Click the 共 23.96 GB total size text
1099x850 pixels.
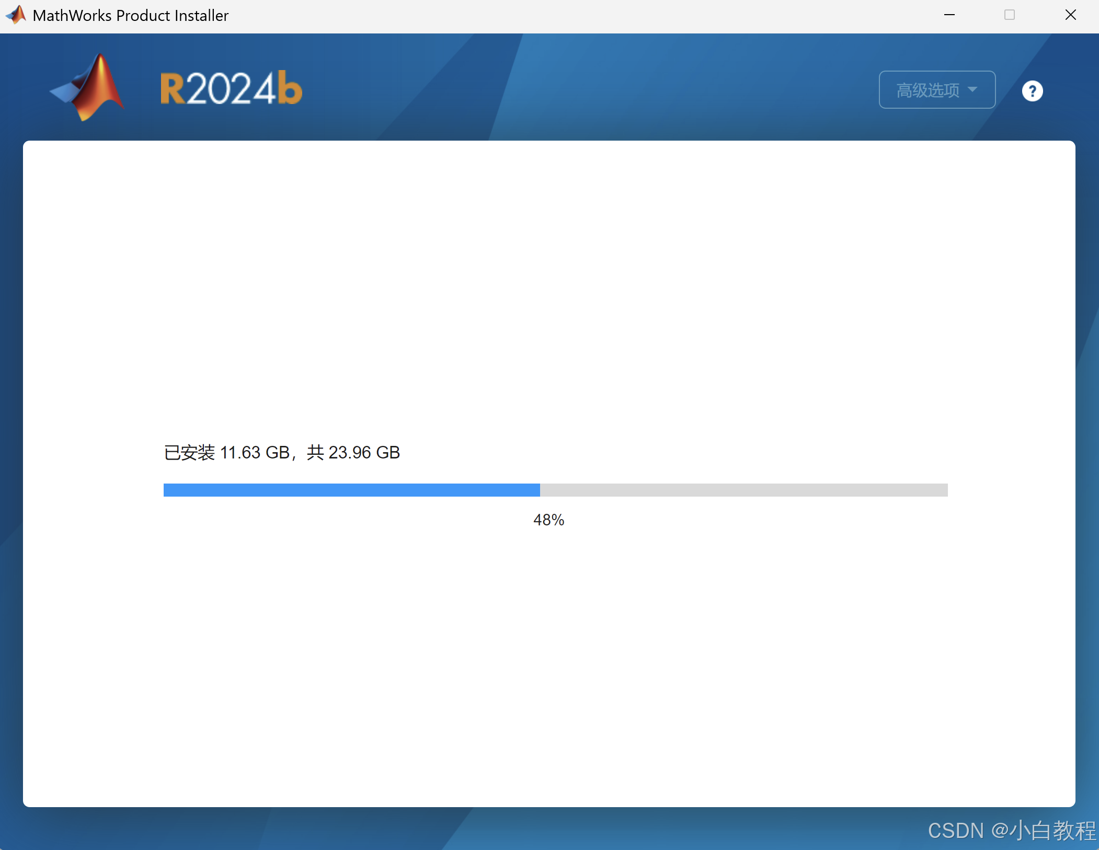(x=353, y=452)
